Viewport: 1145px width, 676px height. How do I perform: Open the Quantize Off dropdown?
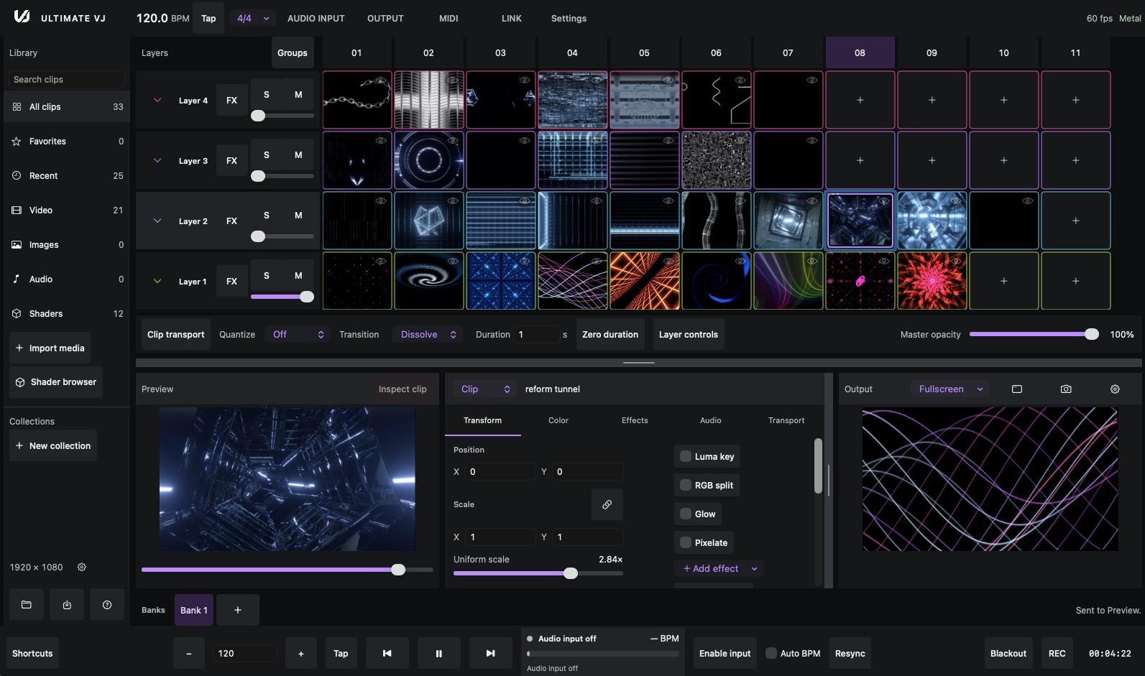pyautogui.click(x=298, y=334)
